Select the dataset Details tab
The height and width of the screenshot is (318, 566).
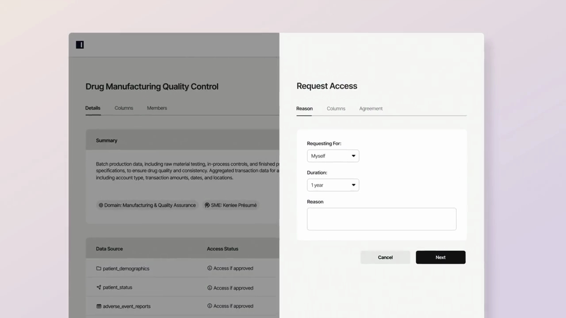coord(93,108)
